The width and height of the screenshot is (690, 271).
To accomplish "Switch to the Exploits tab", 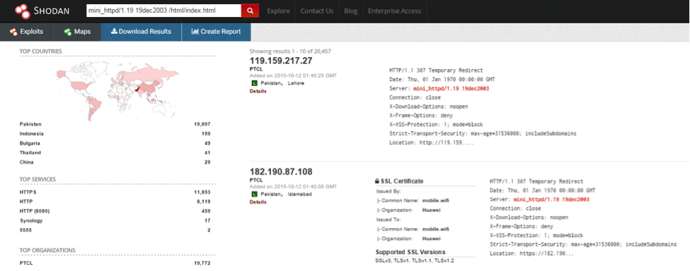I will [x=27, y=32].
